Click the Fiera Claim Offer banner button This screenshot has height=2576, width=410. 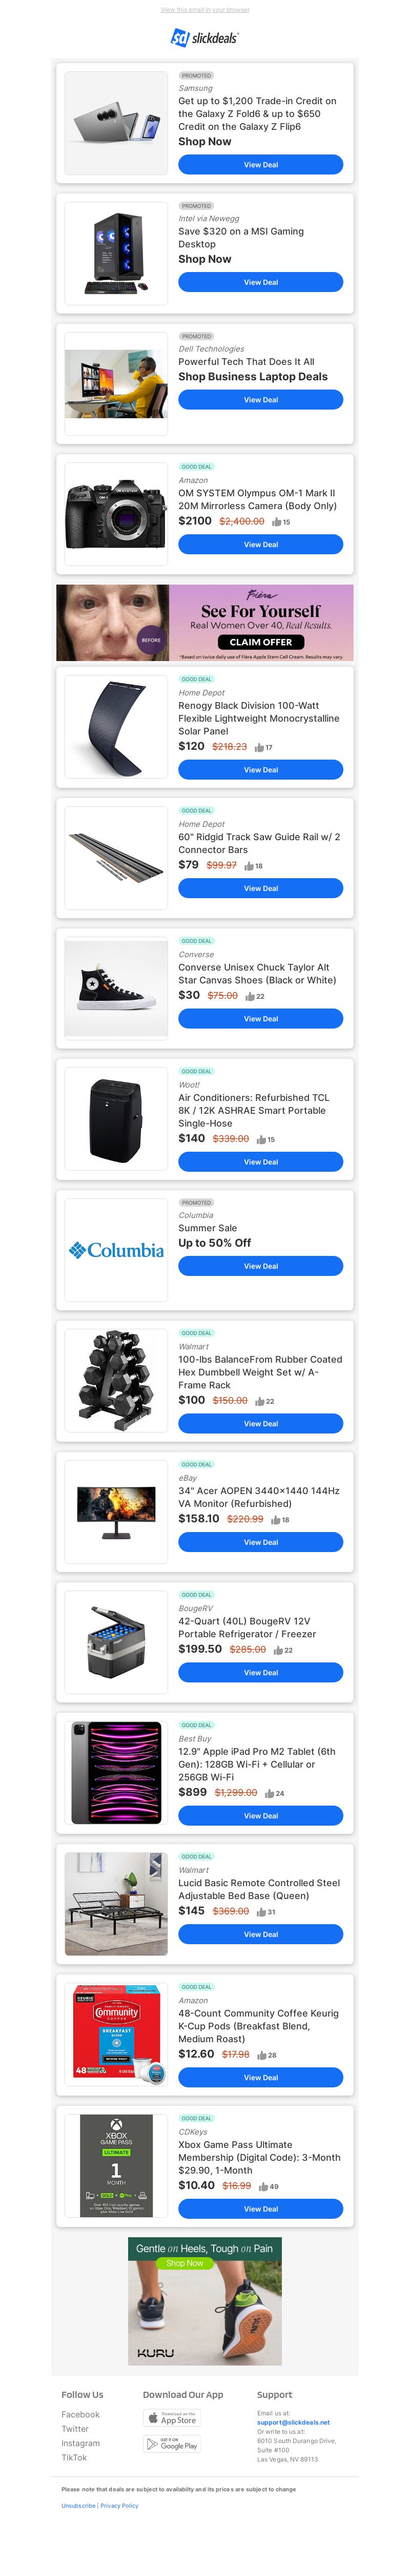click(x=260, y=642)
